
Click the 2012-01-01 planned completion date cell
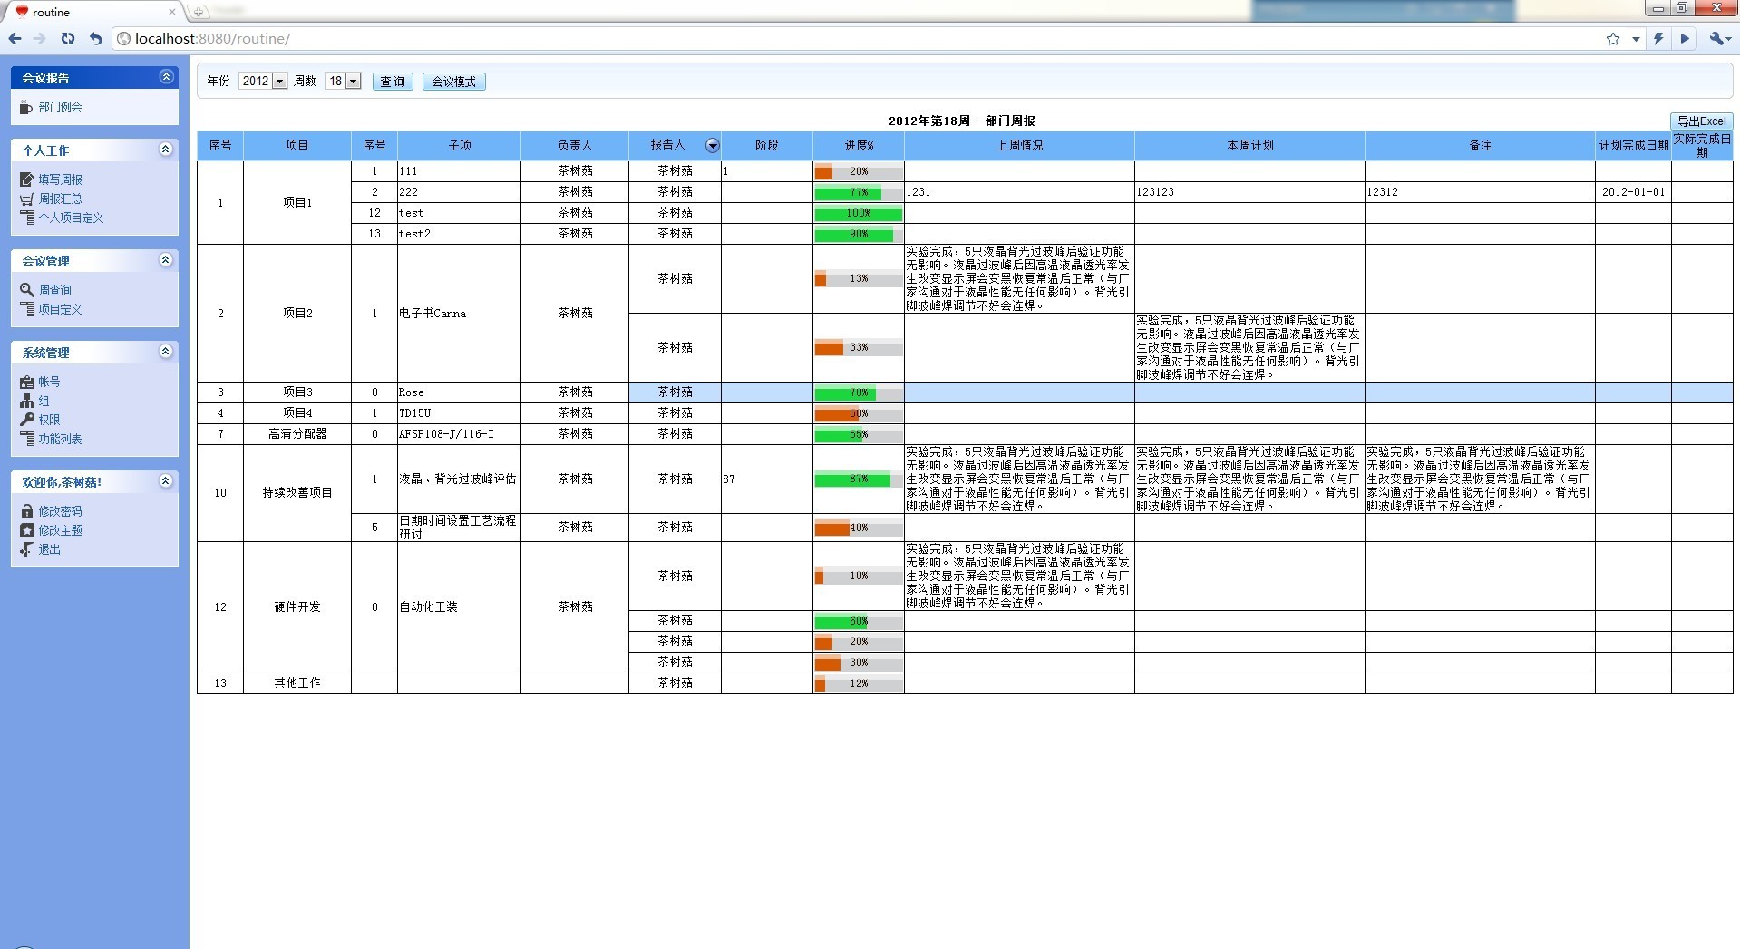point(1633,192)
